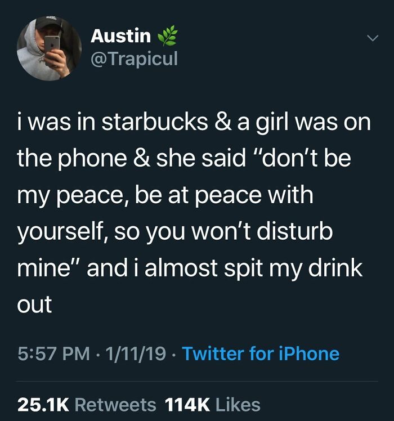Viewport: 394px width, 421px height.
Task: Click the 1/11/19 date
Action: point(136,353)
